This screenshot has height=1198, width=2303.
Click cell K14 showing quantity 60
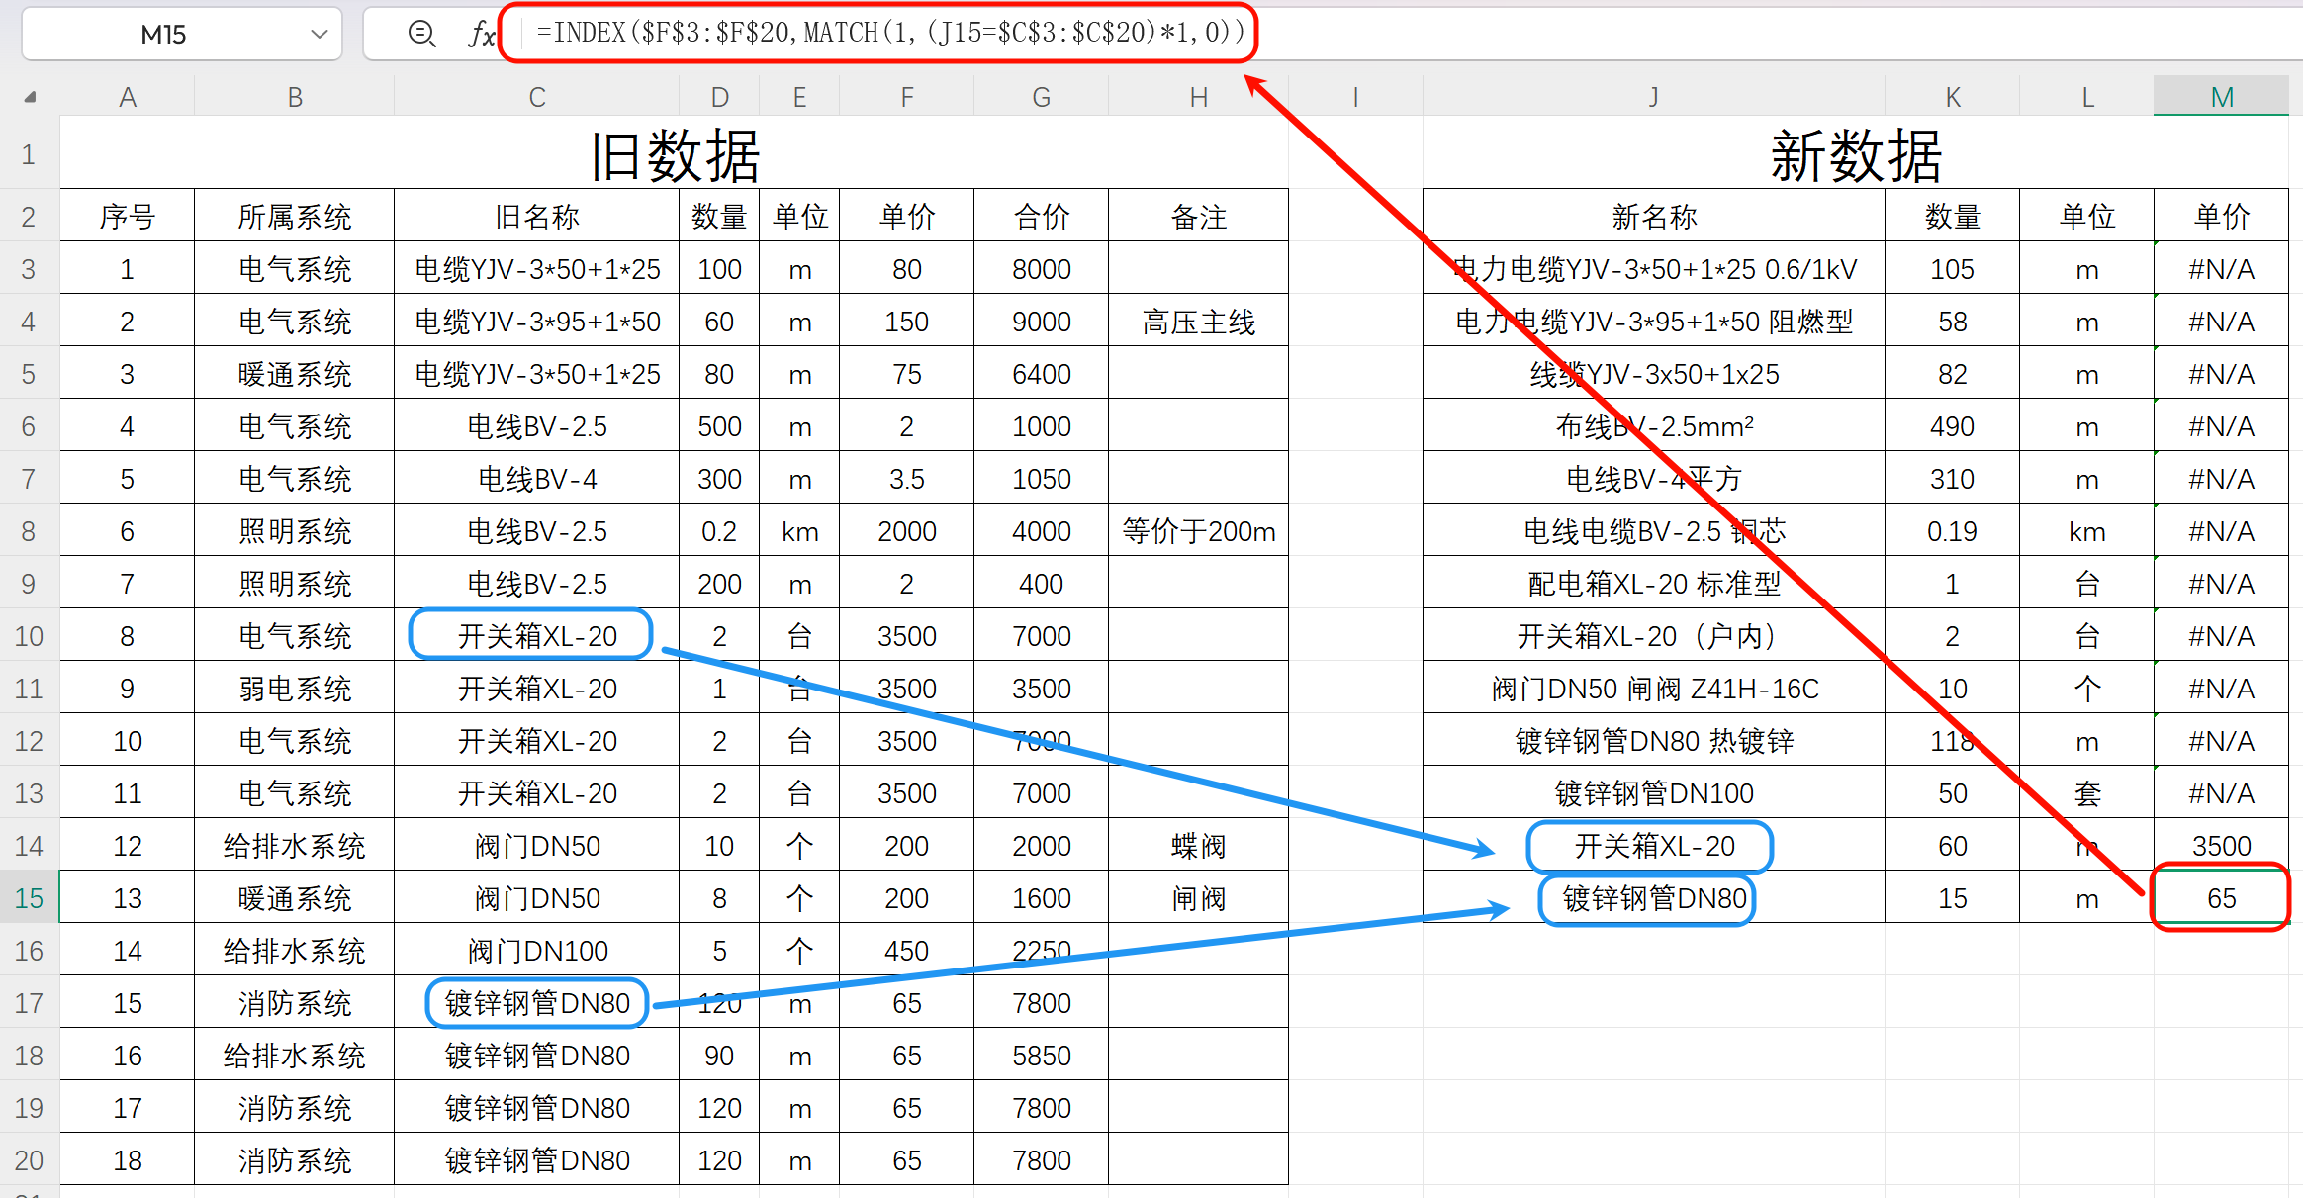click(x=1952, y=845)
